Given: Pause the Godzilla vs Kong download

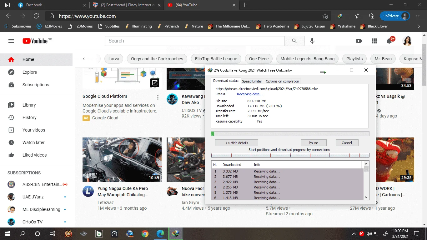Looking at the screenshot, I should click(x=314, y=143).
